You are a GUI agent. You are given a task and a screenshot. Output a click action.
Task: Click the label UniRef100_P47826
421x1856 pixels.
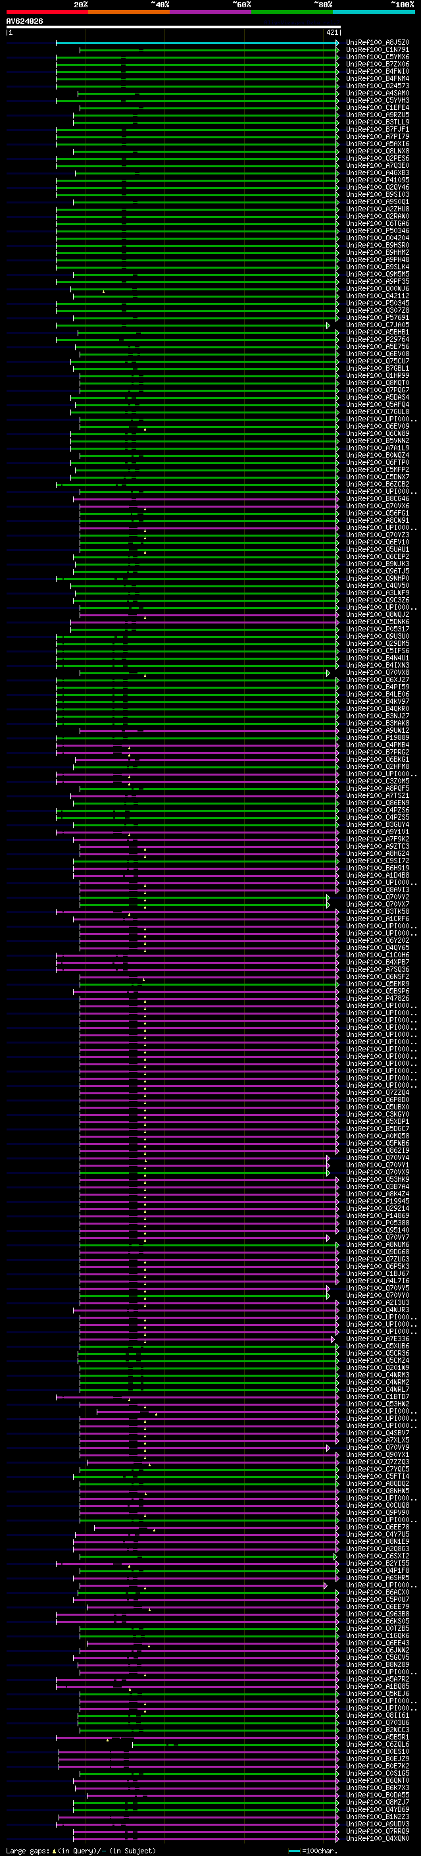(378, 999)
